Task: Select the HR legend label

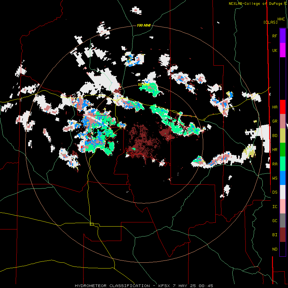Action: click(275, 150)
